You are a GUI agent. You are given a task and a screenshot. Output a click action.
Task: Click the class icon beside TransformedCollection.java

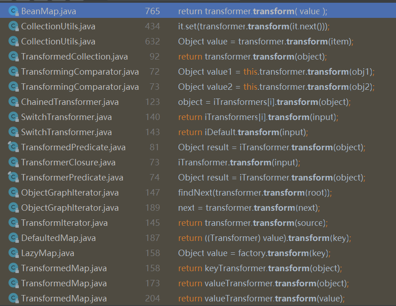[x=13, y=57]
